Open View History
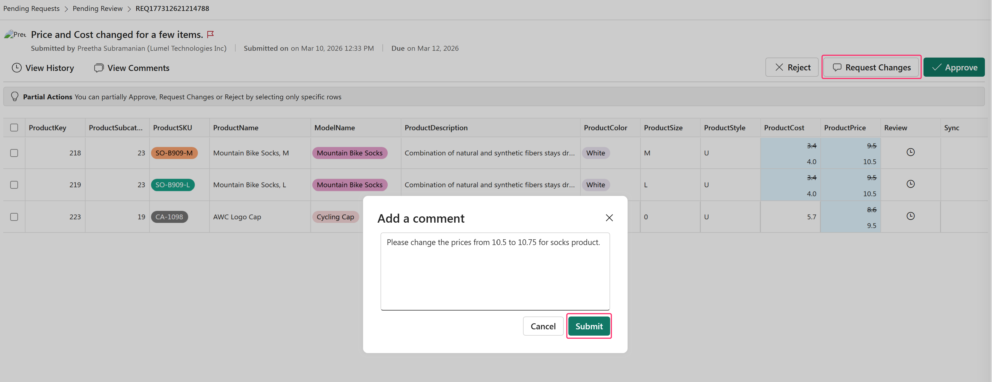 (43, 68)
